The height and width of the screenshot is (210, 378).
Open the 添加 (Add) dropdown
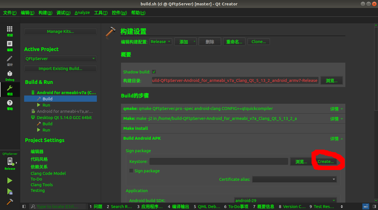[185, 42]
